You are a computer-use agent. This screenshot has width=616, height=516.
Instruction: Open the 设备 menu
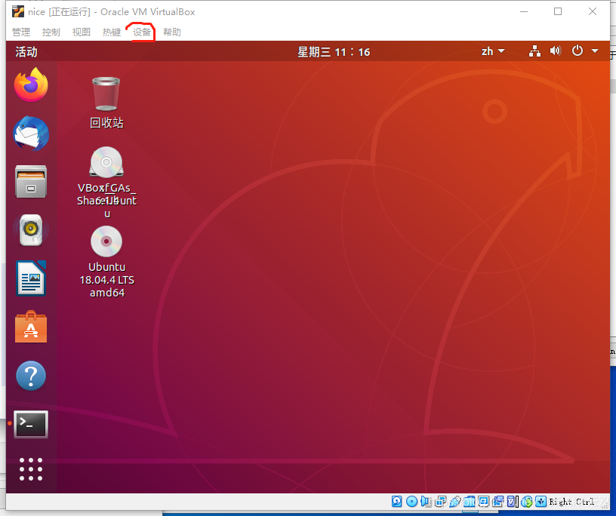point(142,32)
